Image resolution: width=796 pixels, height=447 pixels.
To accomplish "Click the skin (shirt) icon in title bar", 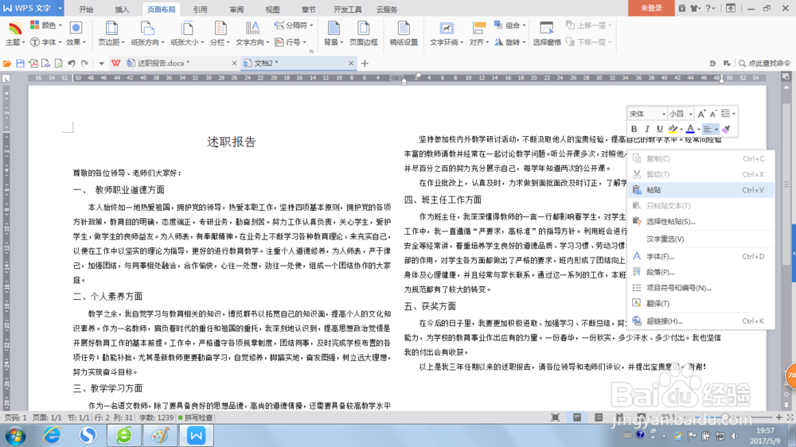I will coord(693,8).
